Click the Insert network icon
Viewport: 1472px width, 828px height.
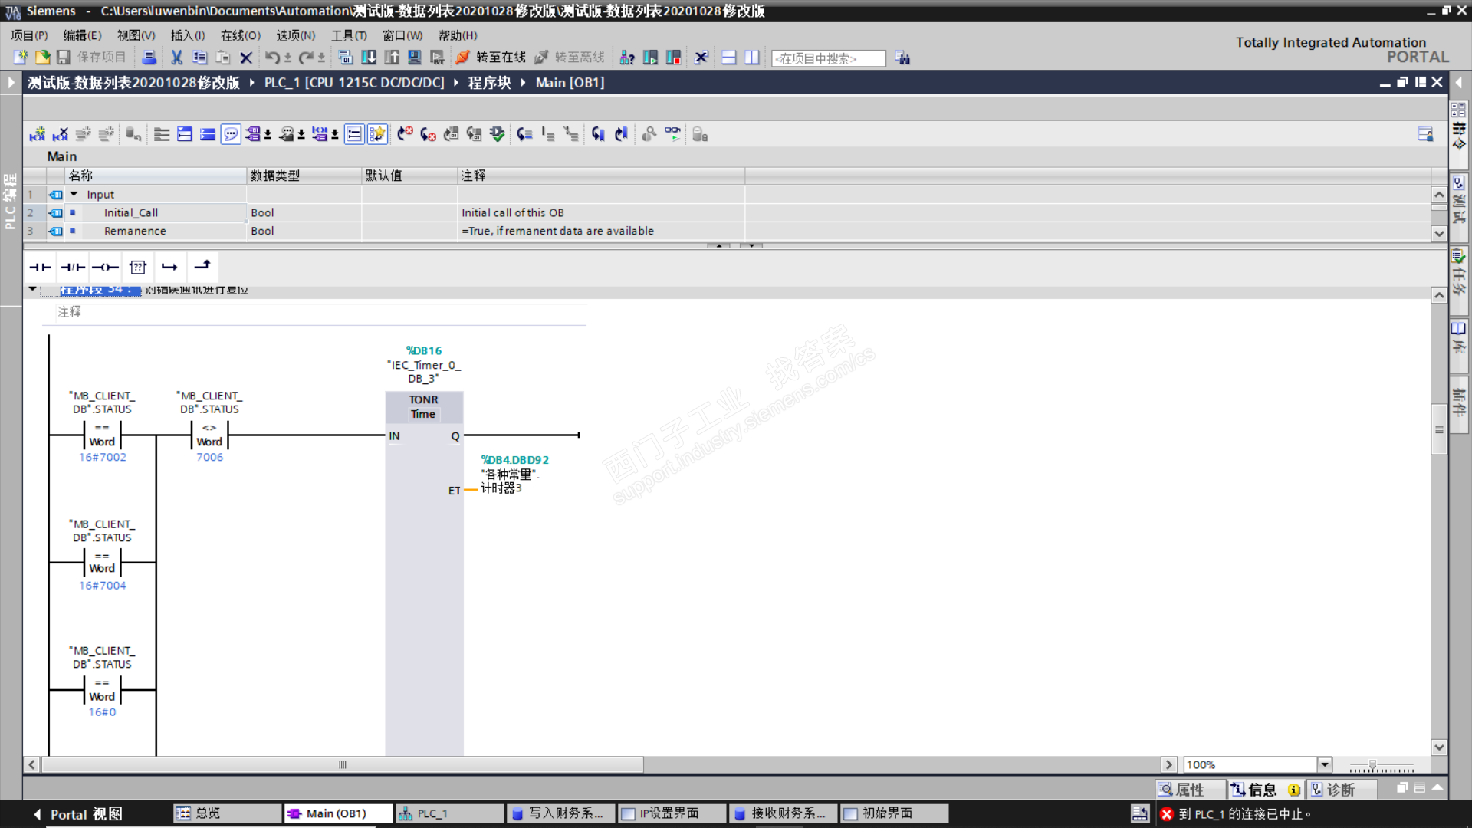click(x=37, y=134)
